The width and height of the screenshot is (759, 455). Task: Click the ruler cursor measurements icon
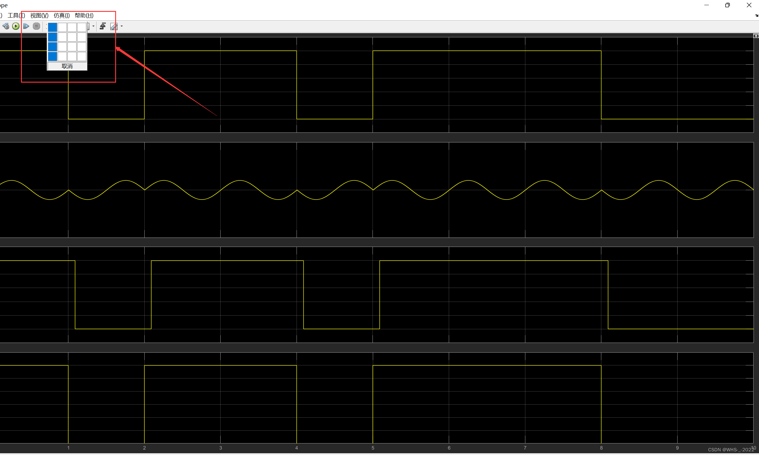coord(114,27)
